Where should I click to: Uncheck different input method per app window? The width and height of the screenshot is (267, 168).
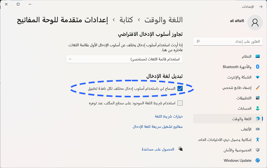[x=180, y=89]
